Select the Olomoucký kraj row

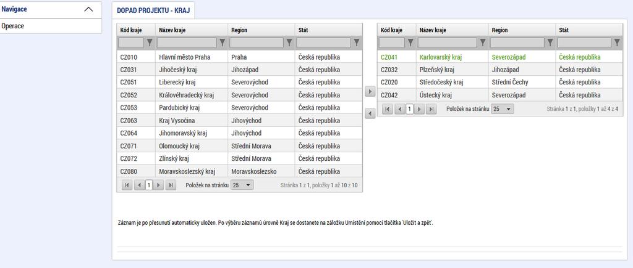coord(239,145)
